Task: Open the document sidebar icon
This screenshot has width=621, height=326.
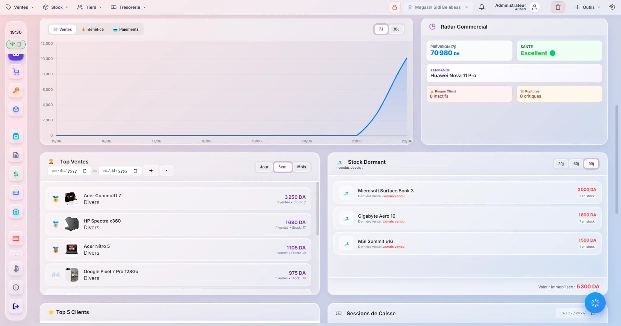Action: [16, 155]
